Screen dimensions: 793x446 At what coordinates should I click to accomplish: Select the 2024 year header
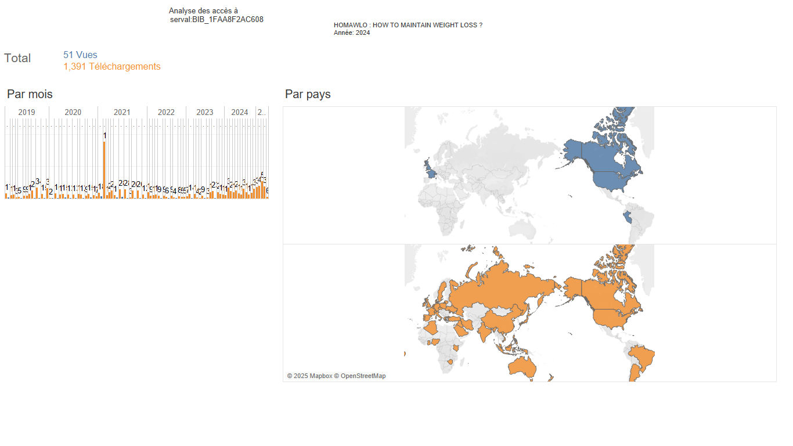(240, 112)
